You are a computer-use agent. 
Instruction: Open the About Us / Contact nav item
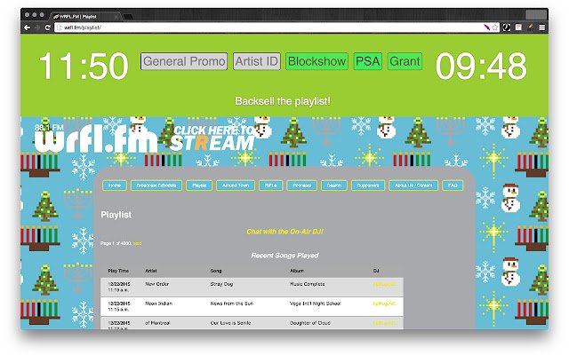pos(413,185)
